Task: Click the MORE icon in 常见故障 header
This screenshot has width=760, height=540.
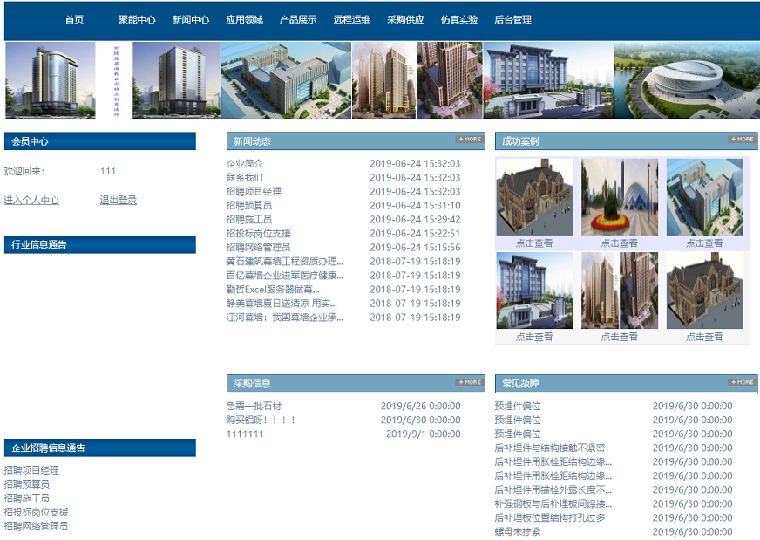Action: [x=742, y=382]
